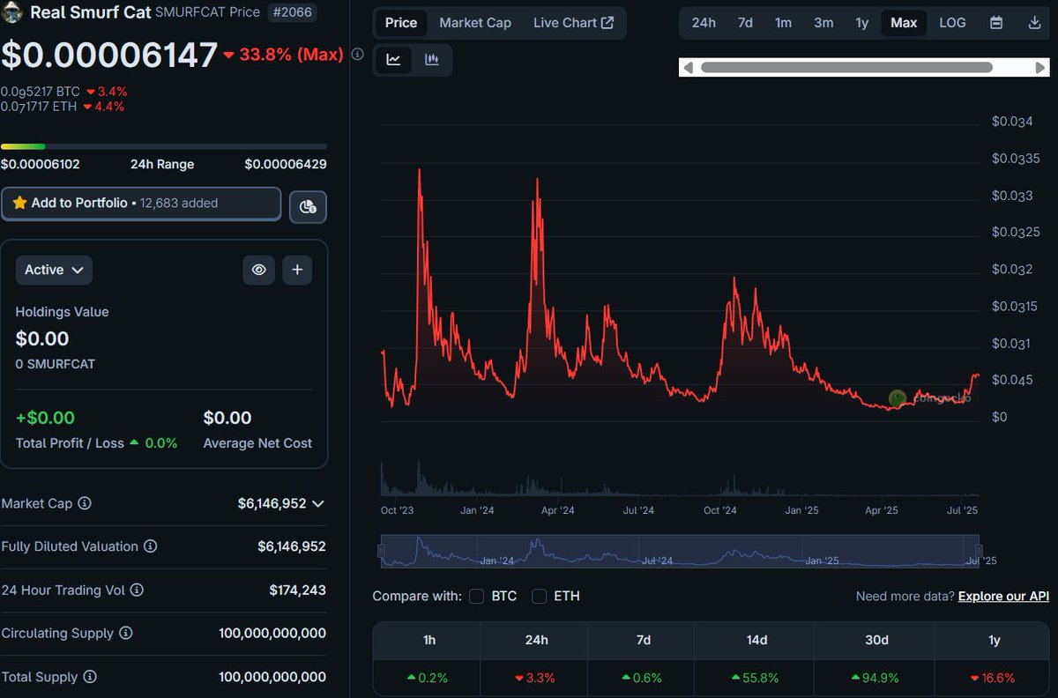The width and height of the screenshot is (1058, 698).
Task: Click the Real Smurf Cat coin logo
Action: pyautogui.click(x=11, y=11)
